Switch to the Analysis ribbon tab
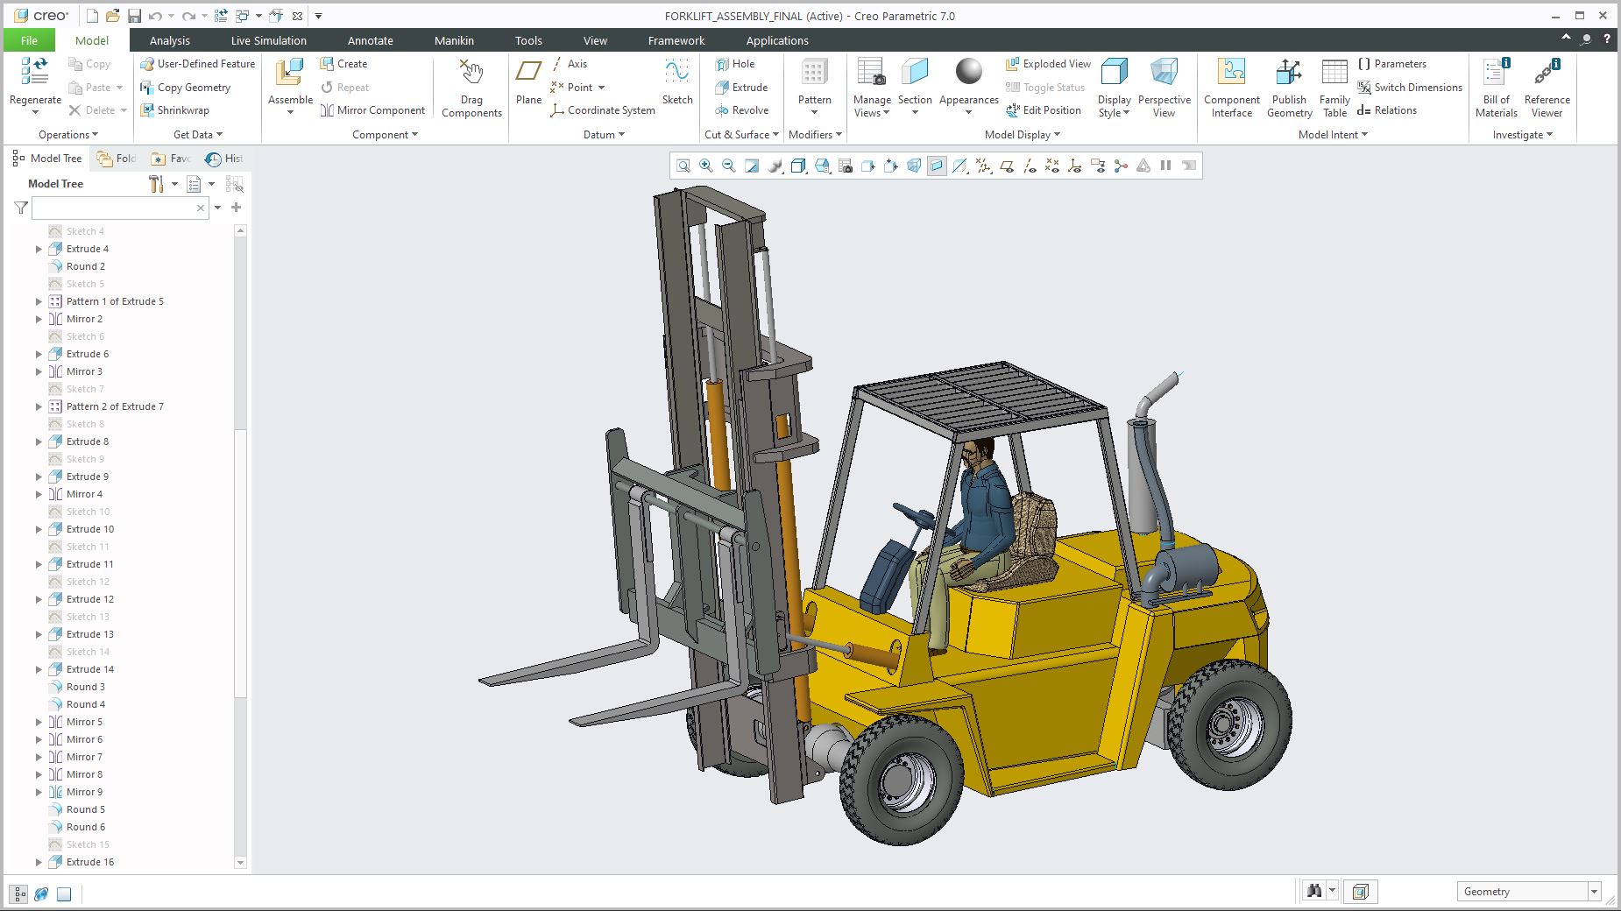Image resolution: width=1621 pixels, height=911 pixels. pyautogui.click(x=169, y=40)
